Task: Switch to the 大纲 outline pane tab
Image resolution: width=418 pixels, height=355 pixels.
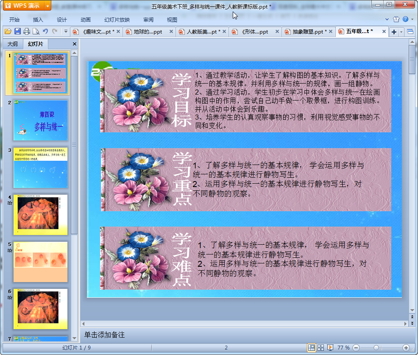Action: [13, 44]
